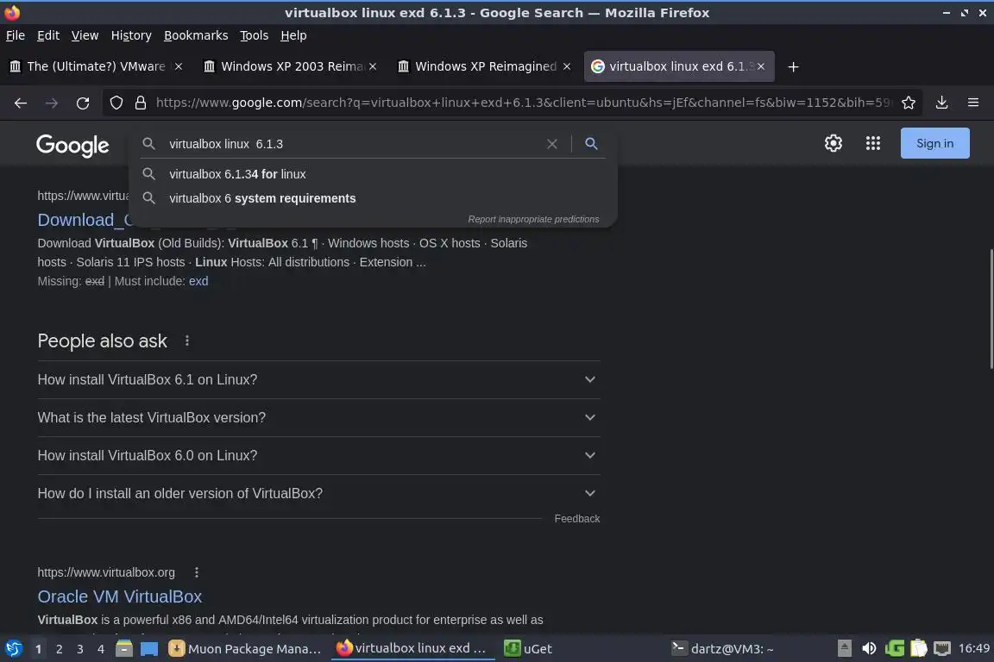Viewport: 994px width, 662px height.
Task: Close the Windows XP 2003 tab
Action: pos(373,66)
